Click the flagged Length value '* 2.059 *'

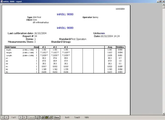coord(44,55)
